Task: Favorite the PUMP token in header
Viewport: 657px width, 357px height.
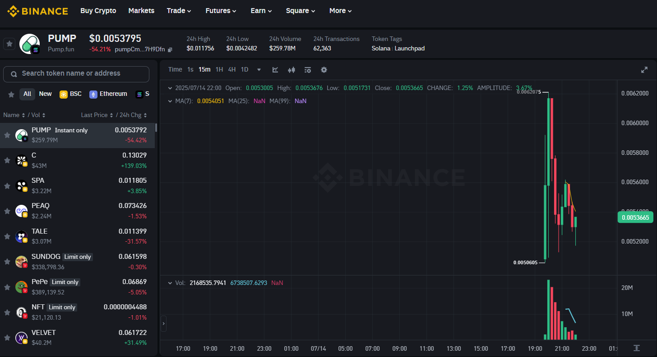Action: pyautogui.click(x=9, y=44)
